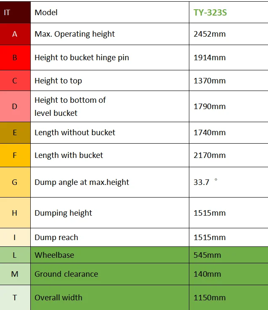Select "Length without bucket" text
Screen dimensions: 268x310
pyautogui.click(x=75, y=133)
